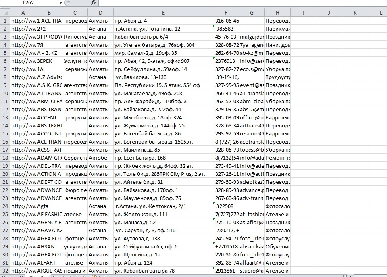Click cell 'ул. Желтоксан,д. 111'

[163, 214]
